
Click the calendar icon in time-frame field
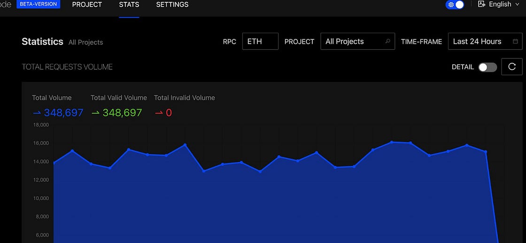[x=515, y=42]
